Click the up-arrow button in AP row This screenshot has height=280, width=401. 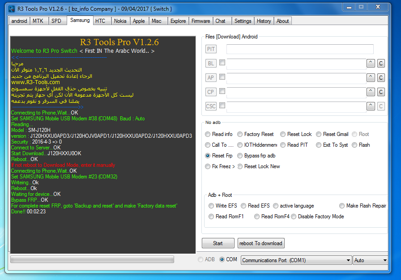click(371, 77)
